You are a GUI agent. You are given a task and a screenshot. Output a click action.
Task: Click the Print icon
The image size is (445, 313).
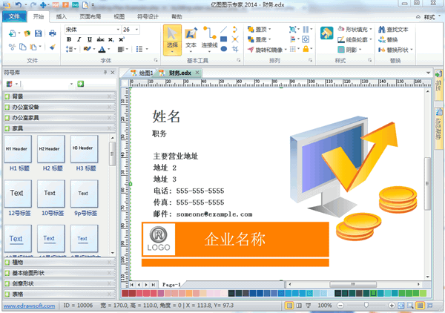tap(52, 33)
